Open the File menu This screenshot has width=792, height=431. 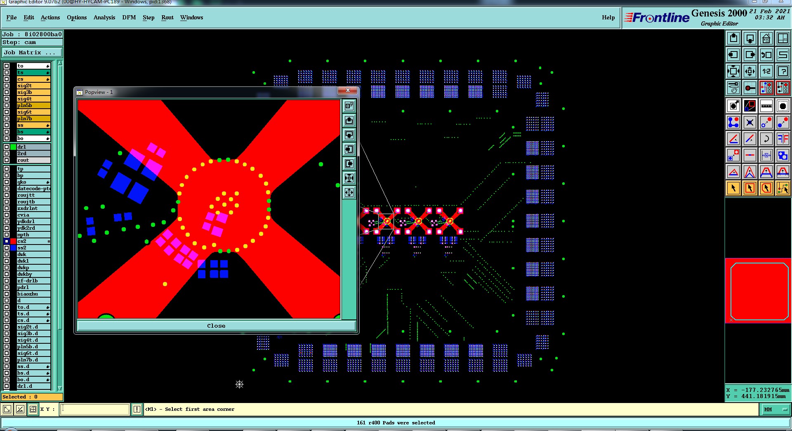(12, 17)
